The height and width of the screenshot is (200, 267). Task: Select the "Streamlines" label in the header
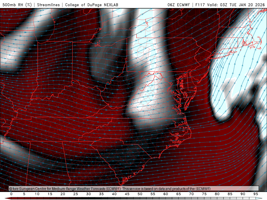pos(48,5)
